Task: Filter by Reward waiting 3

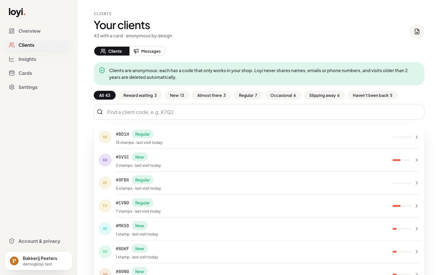Action: (x=140, y=95)
